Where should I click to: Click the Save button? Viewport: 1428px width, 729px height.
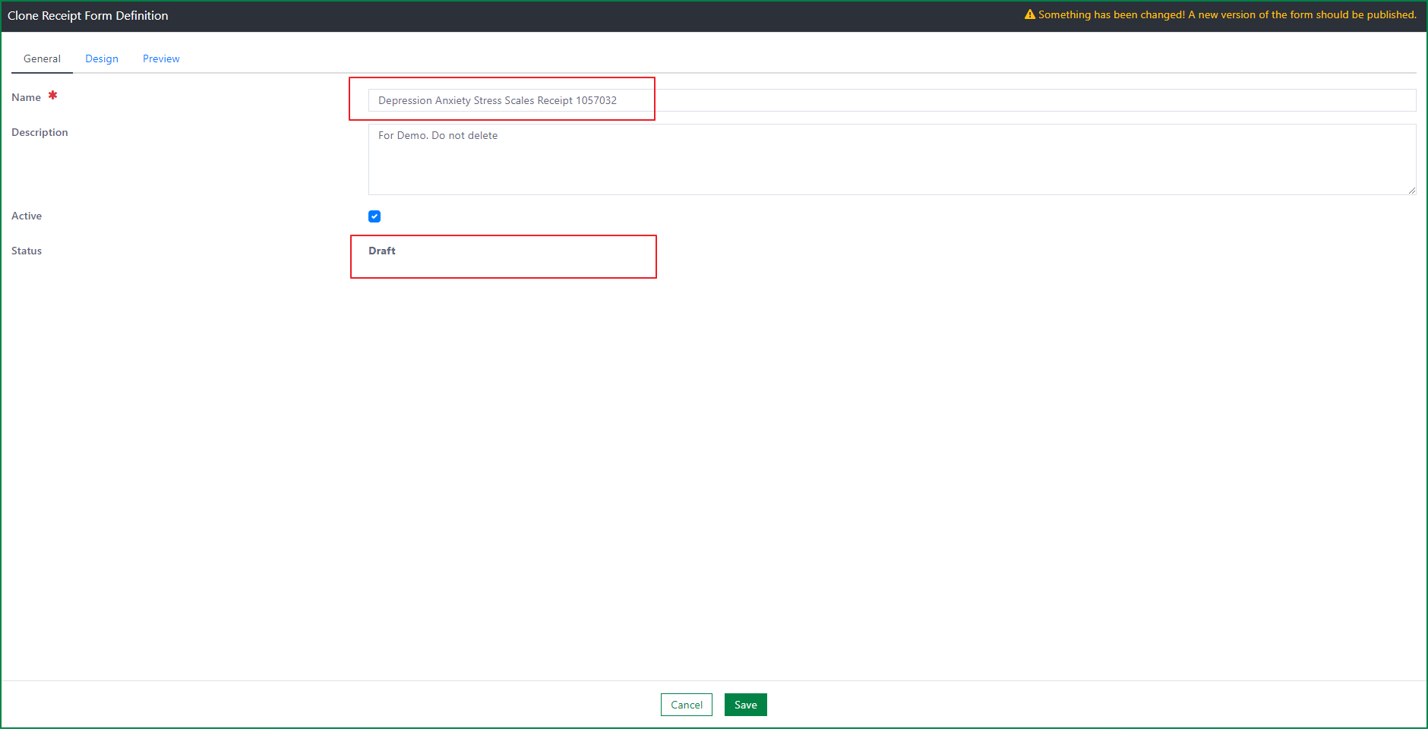click(745, 705)
